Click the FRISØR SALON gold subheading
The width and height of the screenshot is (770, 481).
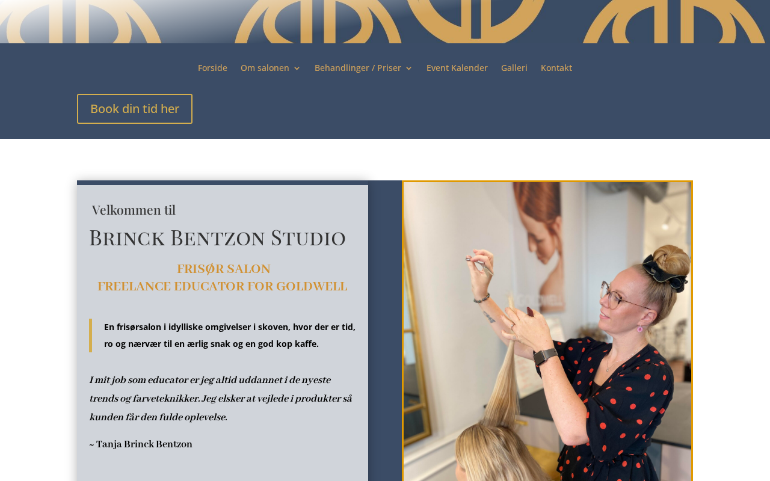tap(223, 269)
